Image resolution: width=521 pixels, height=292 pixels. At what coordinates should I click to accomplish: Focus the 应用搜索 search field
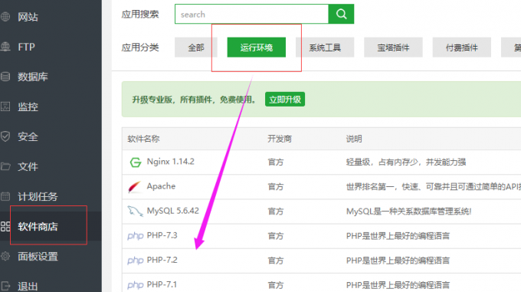click(x=251, y=14)
